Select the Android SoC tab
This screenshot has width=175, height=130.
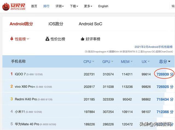point(91,24)
